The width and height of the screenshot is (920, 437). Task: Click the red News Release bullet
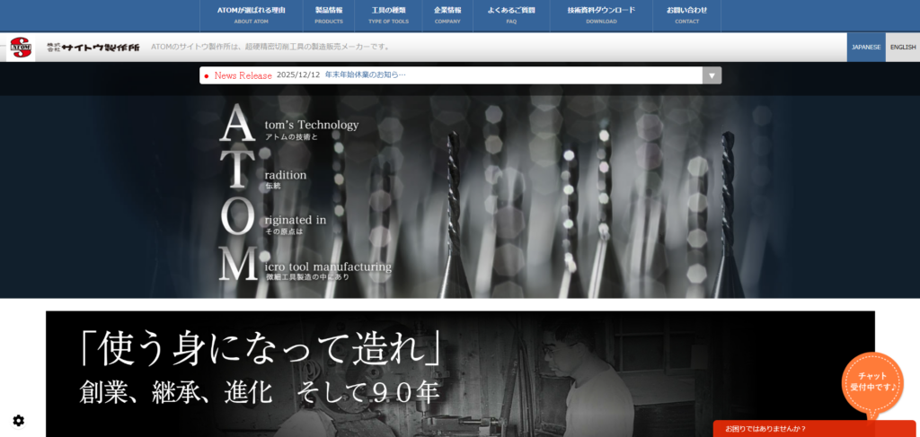point(207,76)
